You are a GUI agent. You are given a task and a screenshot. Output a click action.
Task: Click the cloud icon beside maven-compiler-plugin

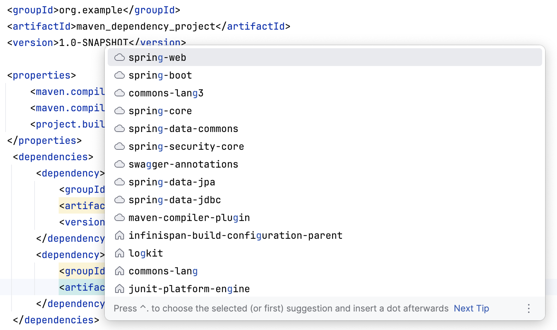click(120, 218)
